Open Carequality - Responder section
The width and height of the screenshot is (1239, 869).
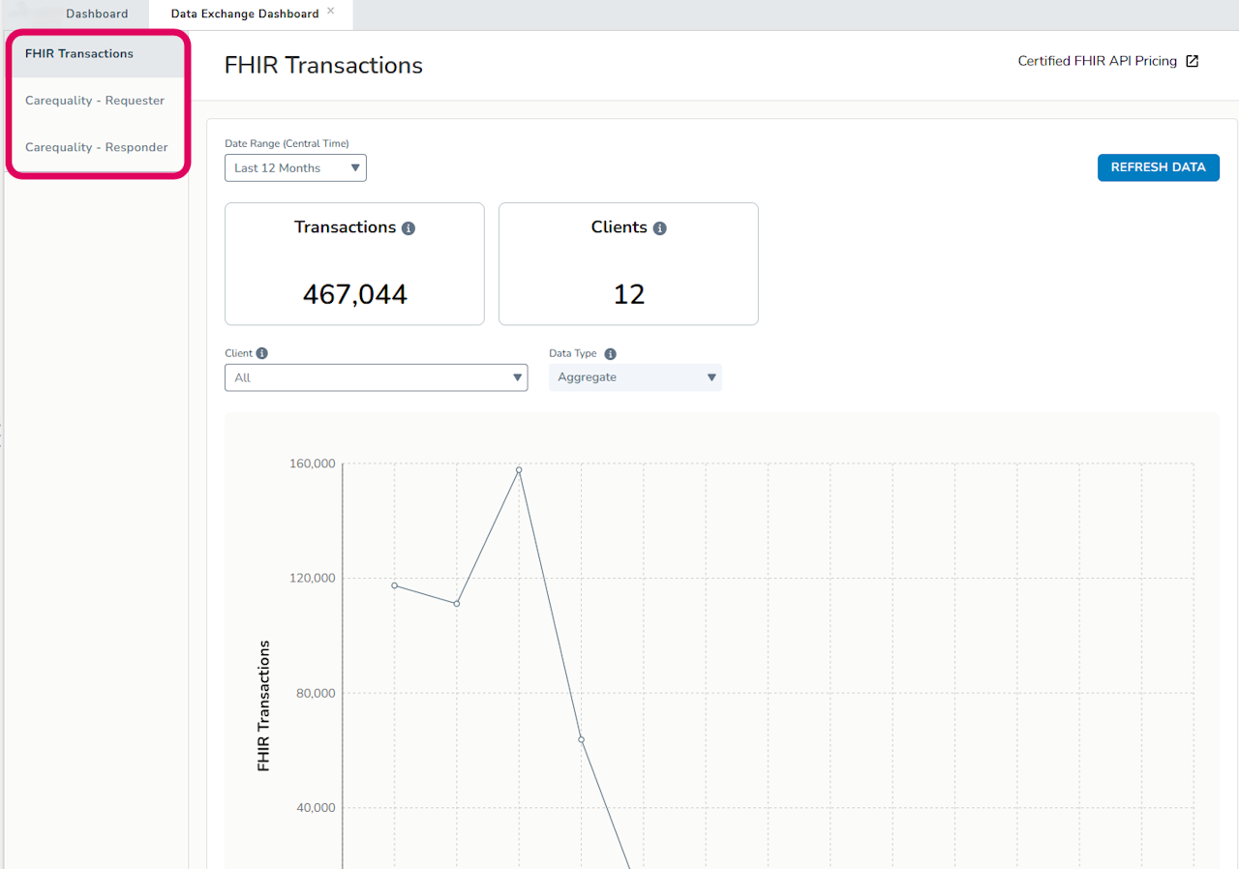(97, 147)
